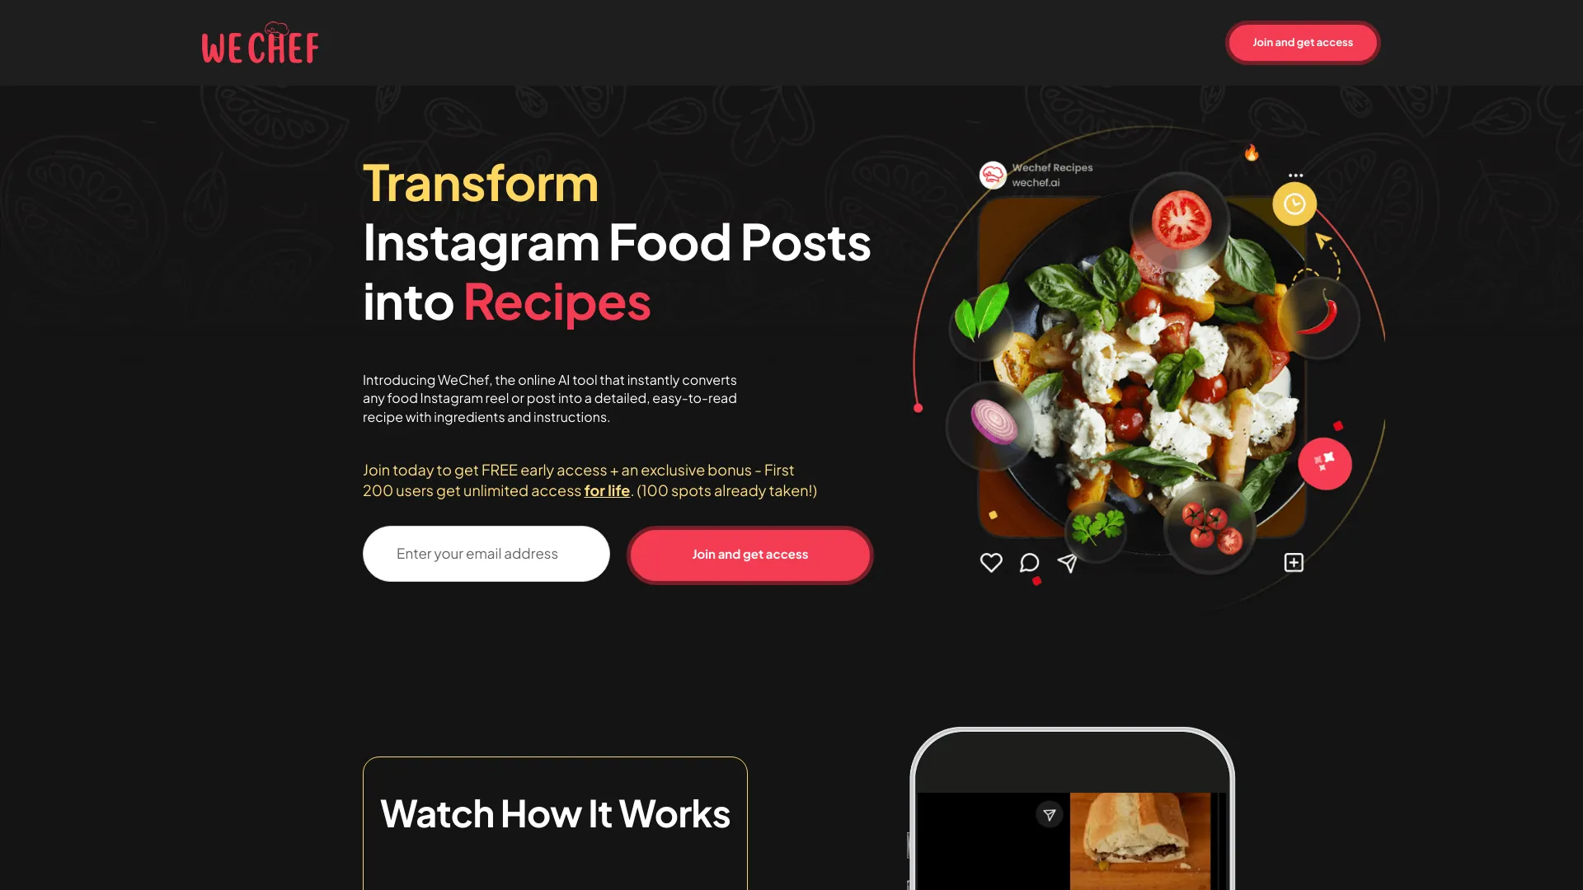Click the Wechef Recipes profile name on the post
This screenshot has width=1583, height=890.
click(x=1052, y=166)
